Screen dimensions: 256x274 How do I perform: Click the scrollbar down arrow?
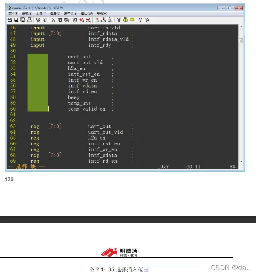(241, 161)
